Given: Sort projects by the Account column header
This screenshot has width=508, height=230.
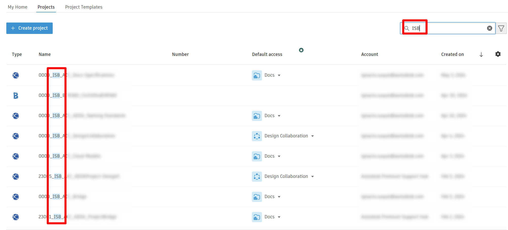Looking at the screenshot, I should [x=369, y=54].
